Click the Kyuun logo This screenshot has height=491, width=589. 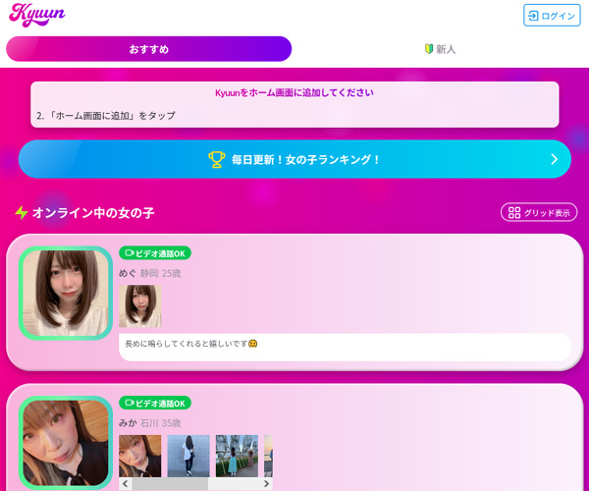coord(37,16)
